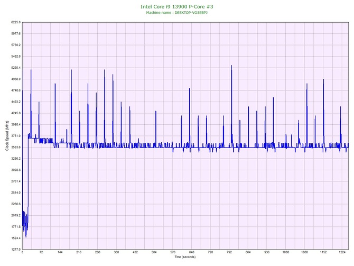
Task: Pick the 5235.4 y-axis label
Action: pyautogui.click(x=16, y=68)
